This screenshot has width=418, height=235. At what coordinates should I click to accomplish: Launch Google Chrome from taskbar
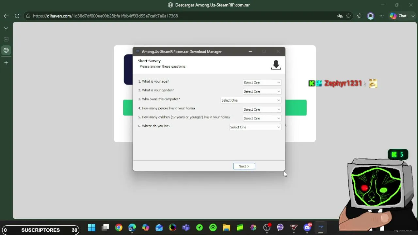tap(119, 227)
